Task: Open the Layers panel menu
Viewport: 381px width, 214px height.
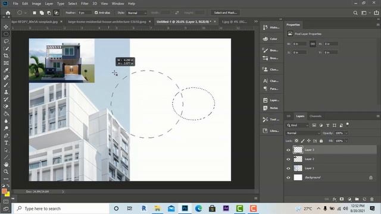Action: tap(378, 117)
